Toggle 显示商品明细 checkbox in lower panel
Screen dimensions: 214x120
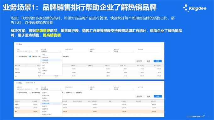tap(17, 93)
